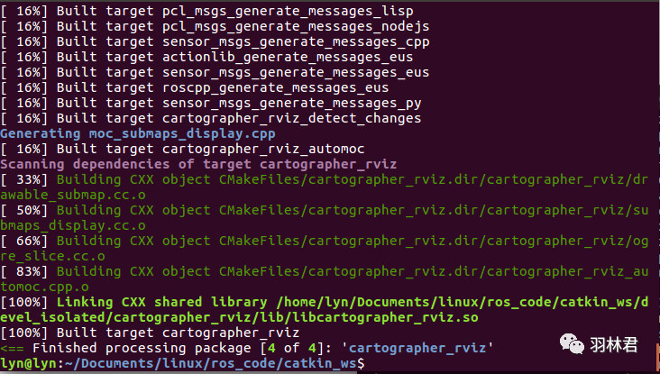Screen dimensions: 660x374
Task: Click the [ 33%] progress marker
Action: [24, 180]
